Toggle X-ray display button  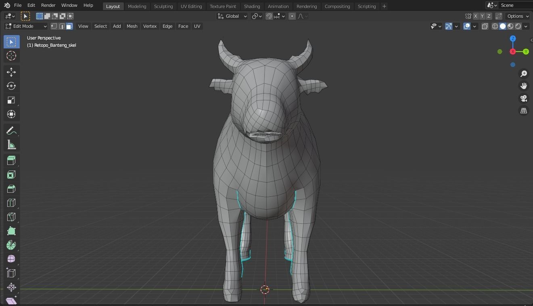485,26
